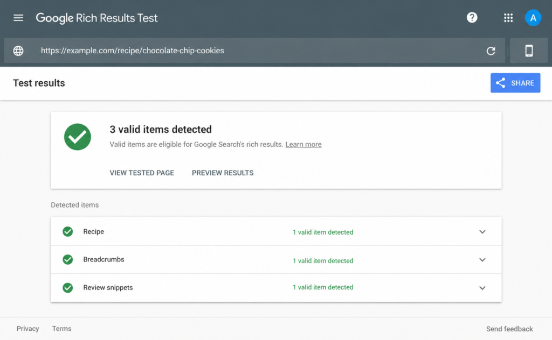Follow the Learn more link

(303, 144)
